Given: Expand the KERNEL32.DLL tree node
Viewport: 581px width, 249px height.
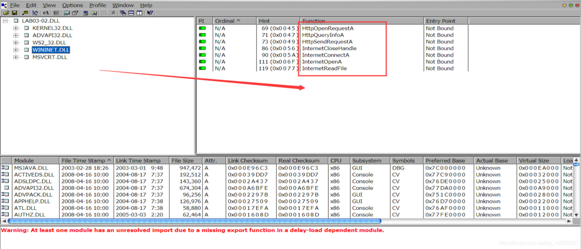Looking at the screenshot, I should click(x=16, y=28).
